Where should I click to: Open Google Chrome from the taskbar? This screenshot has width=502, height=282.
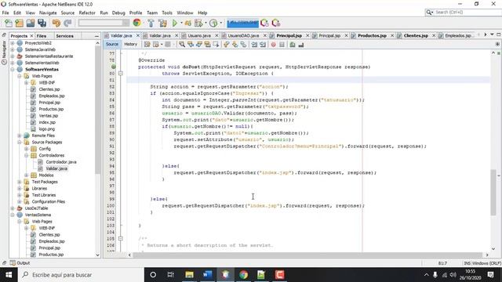click(x=243, y=275)
